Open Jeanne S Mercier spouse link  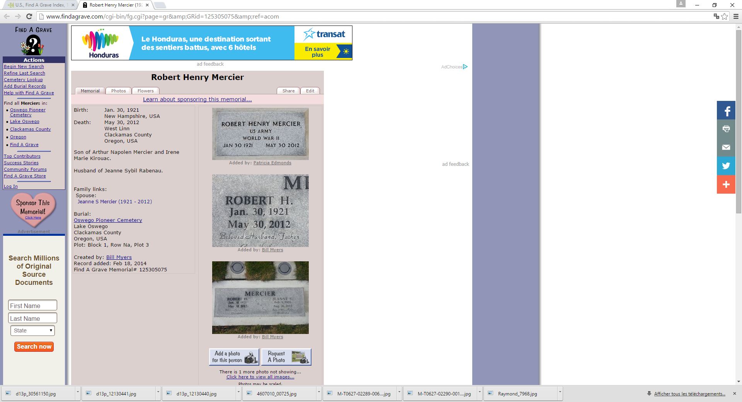(114, 202)
